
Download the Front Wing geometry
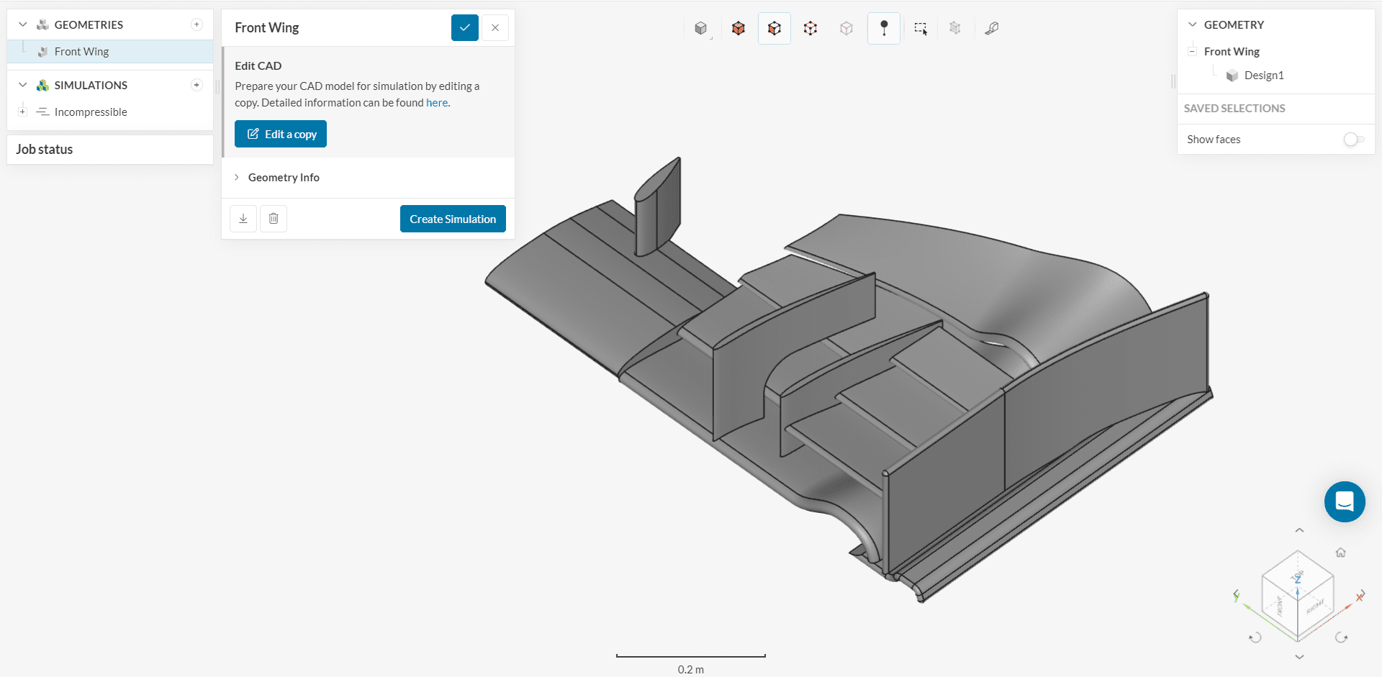click(x=243, y=219)
